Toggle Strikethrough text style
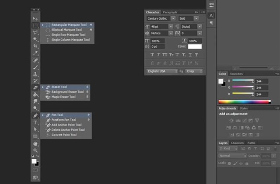The width and height of the screenshot is (280, 184). tap(196, 55)
